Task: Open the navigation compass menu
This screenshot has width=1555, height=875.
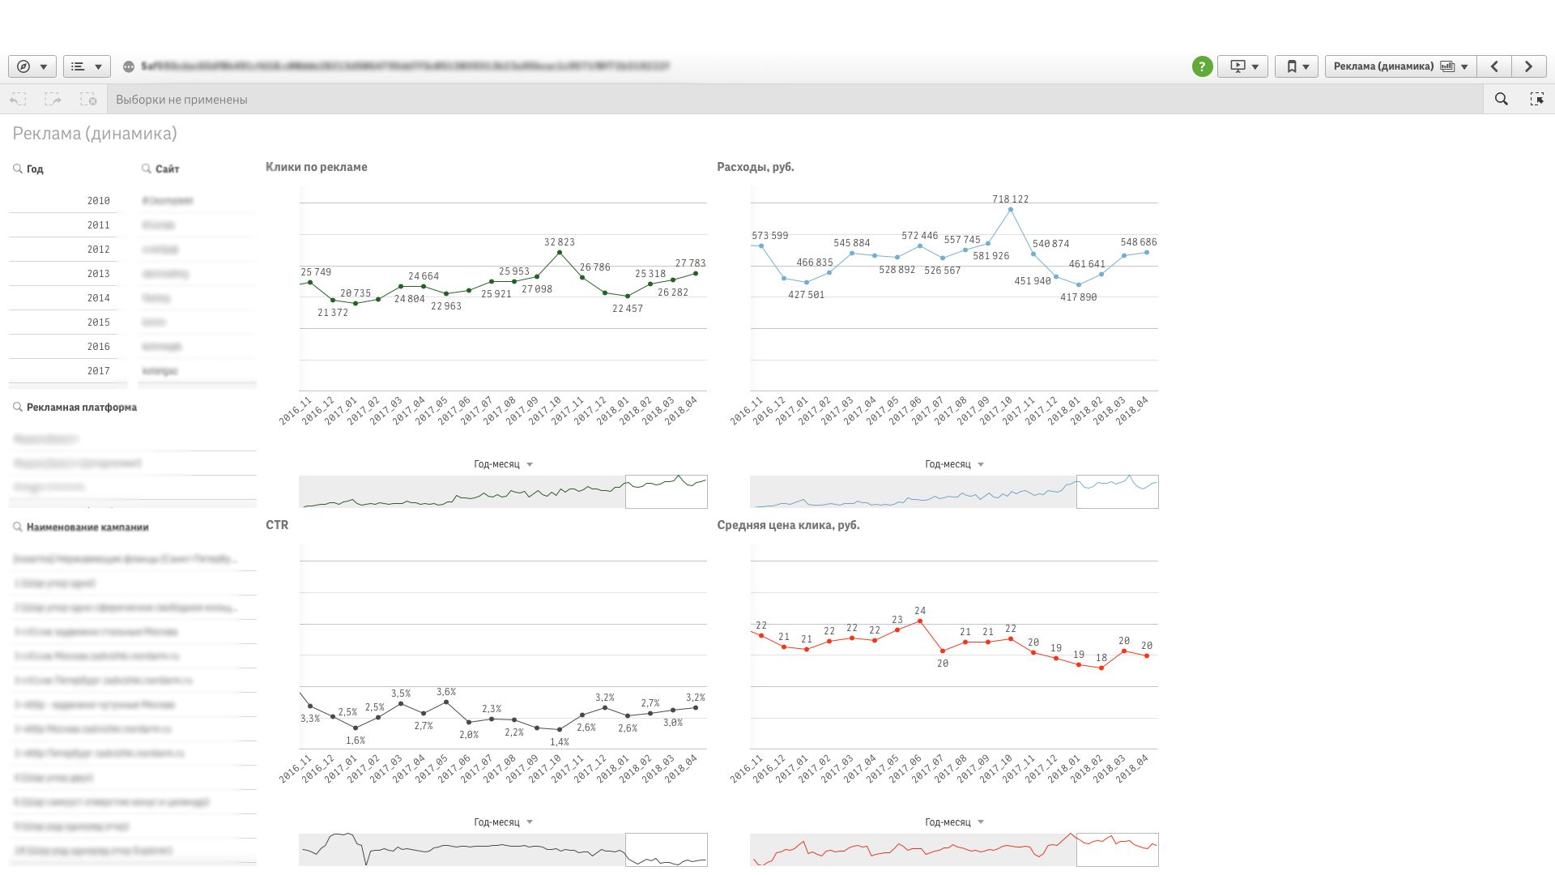Action: tap(32, 66)
